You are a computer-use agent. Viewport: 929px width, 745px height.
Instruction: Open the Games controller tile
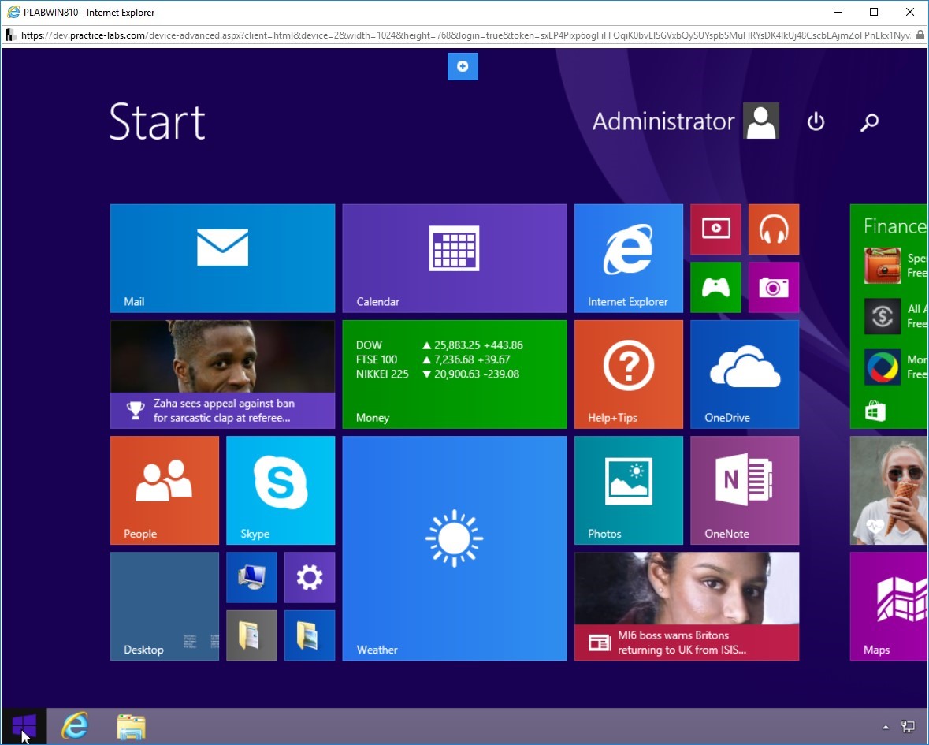(715, 287)
